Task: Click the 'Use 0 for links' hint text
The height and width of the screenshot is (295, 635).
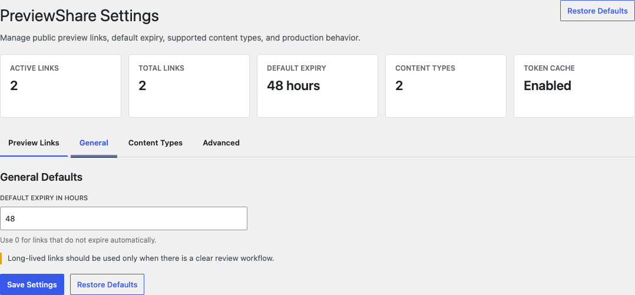Action: pos(78,240)
